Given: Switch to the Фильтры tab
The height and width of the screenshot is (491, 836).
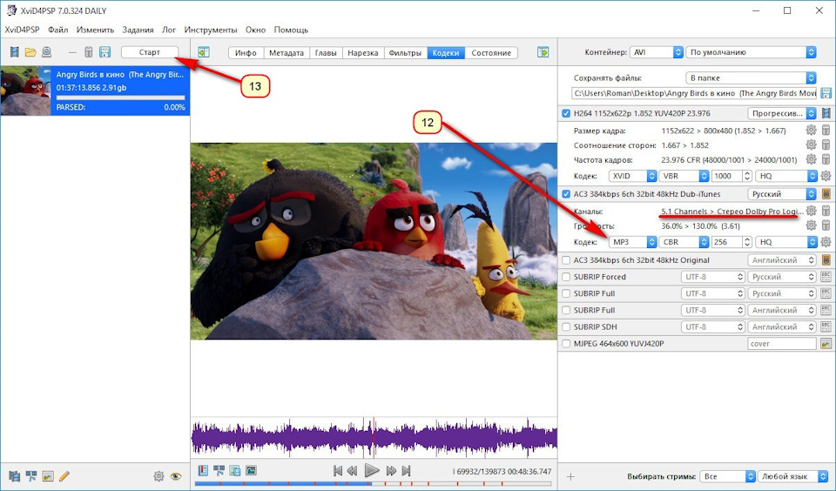Looking at the screenshot, I should [x=405, y=53].
